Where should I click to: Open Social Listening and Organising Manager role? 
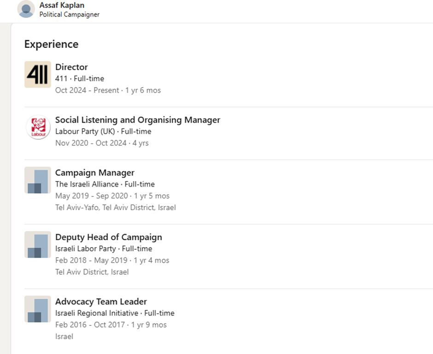coord(138,120)
